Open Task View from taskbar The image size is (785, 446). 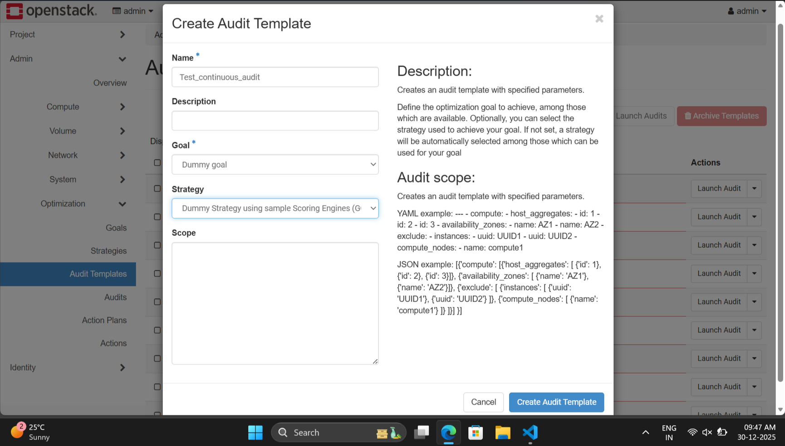pos(422,432)
